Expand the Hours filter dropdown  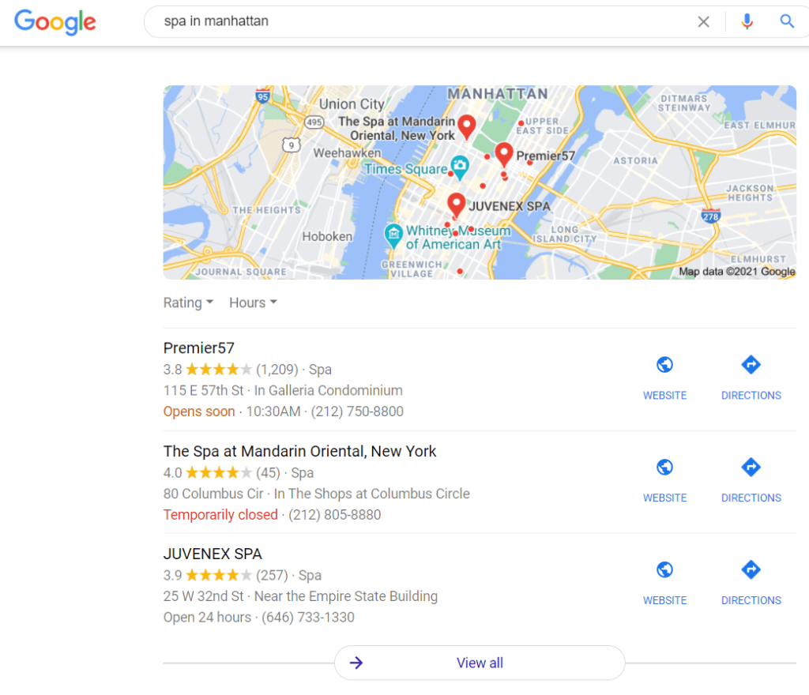click(x=254, y=302)
